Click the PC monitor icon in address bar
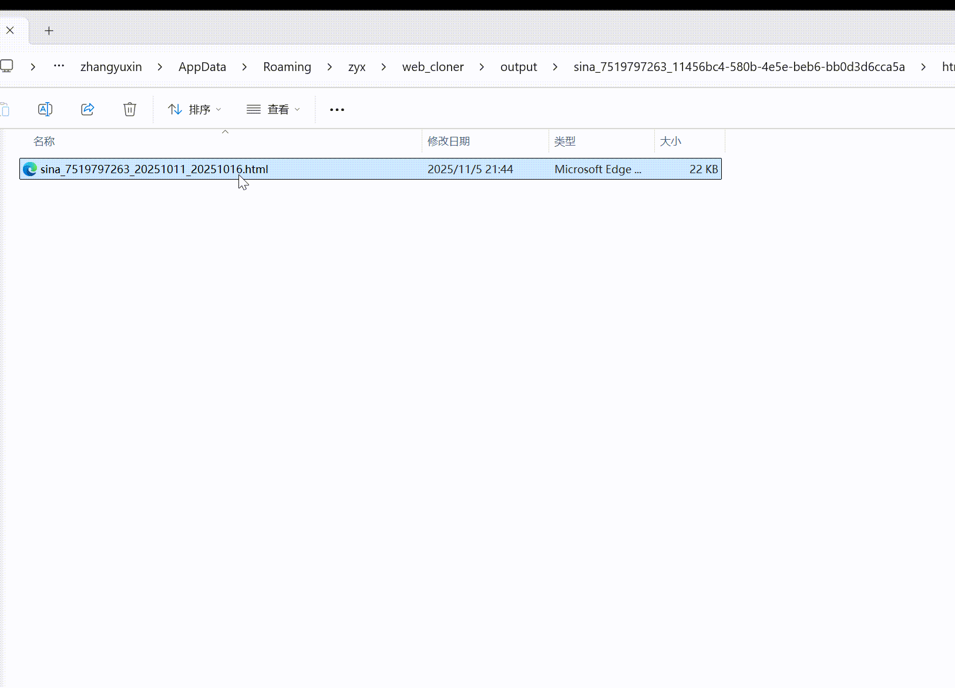 click(7, 66)
